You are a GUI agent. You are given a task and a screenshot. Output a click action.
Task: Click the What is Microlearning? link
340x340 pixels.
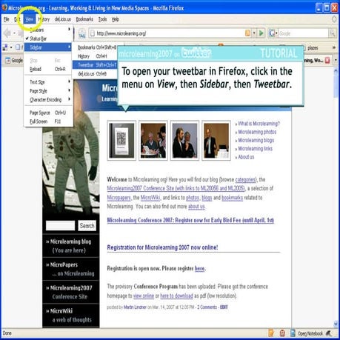259,124
